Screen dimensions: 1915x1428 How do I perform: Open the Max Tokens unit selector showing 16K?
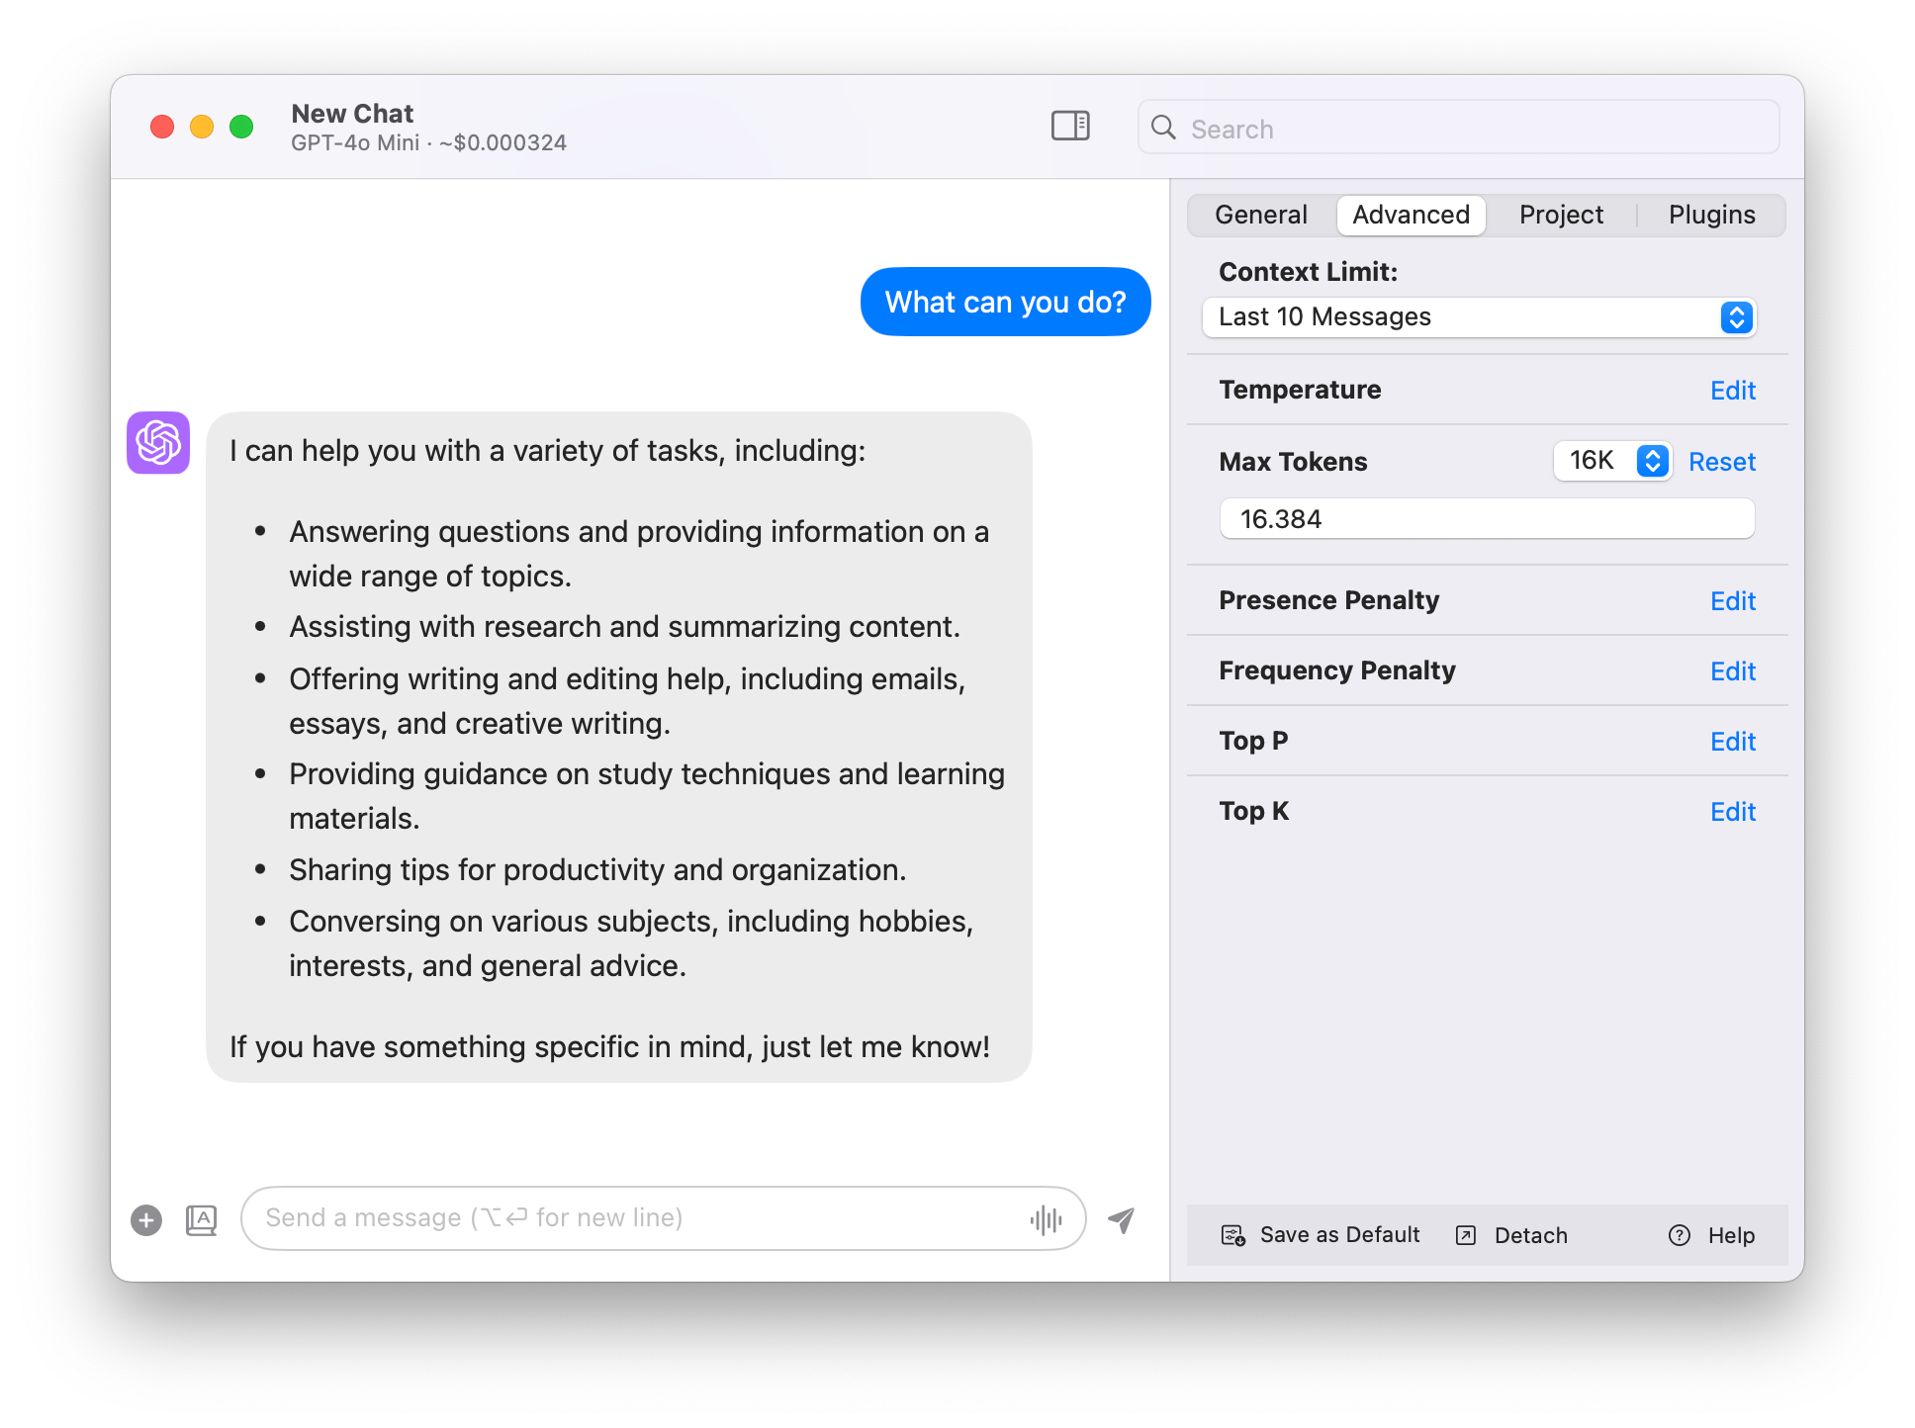pos(1612,461)
